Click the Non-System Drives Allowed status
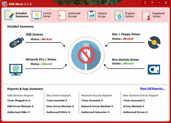This screenshot has height=123, width=171. point(128,63)
